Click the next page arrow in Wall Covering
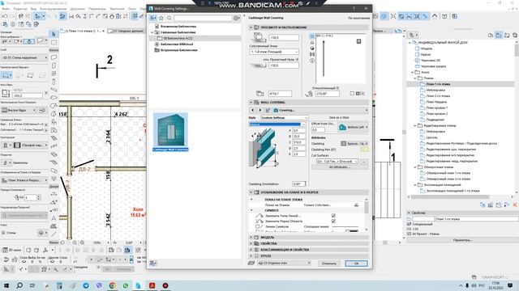519x291 pixels. click(259, 110)
